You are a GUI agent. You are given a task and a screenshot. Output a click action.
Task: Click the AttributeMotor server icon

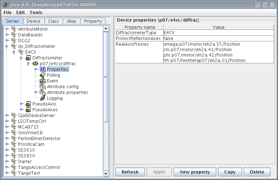(14, 29)
